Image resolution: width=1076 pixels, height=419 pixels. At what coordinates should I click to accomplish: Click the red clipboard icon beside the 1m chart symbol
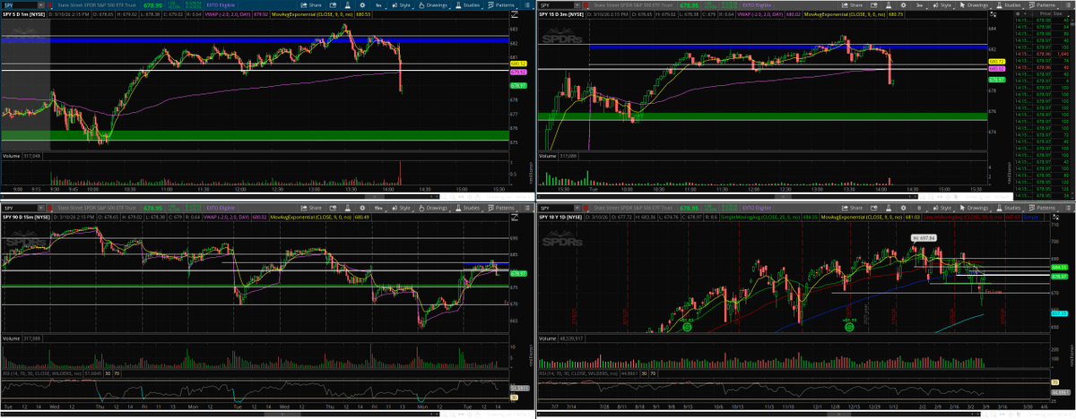point(49,5)
